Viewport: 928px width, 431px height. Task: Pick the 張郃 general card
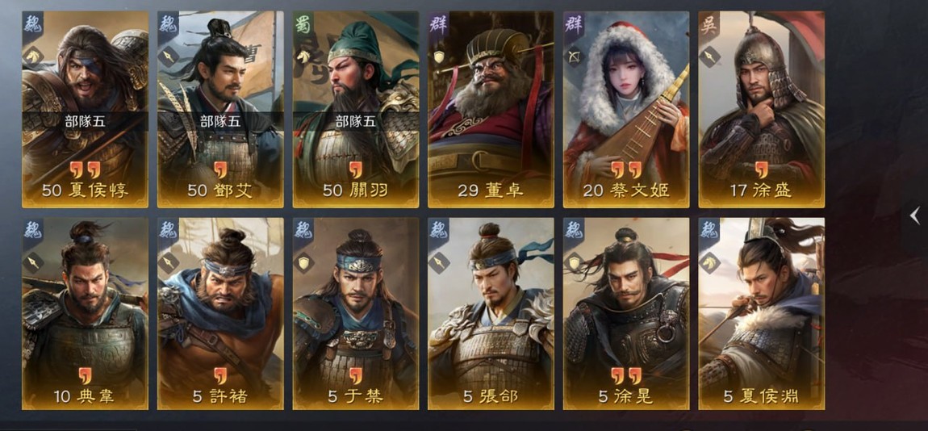pyautogui.click(x=491, y=314)
